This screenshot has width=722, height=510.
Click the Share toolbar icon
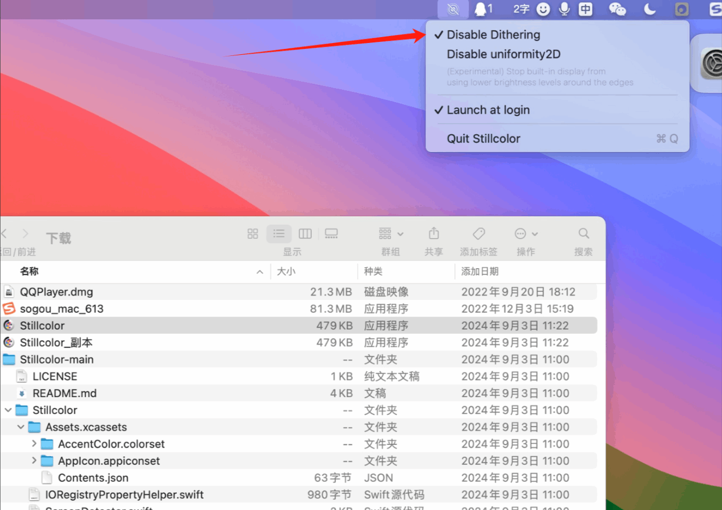[433, 234]
